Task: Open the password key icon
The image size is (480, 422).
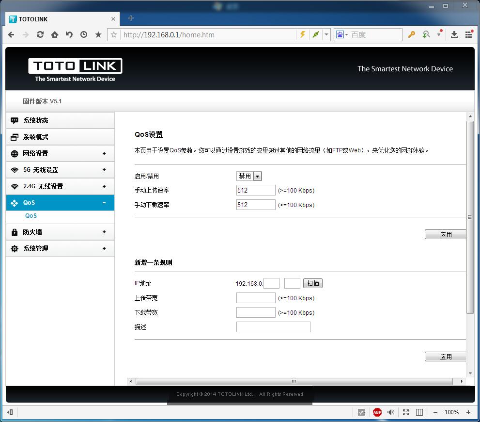Action: [x=411, y=34]
